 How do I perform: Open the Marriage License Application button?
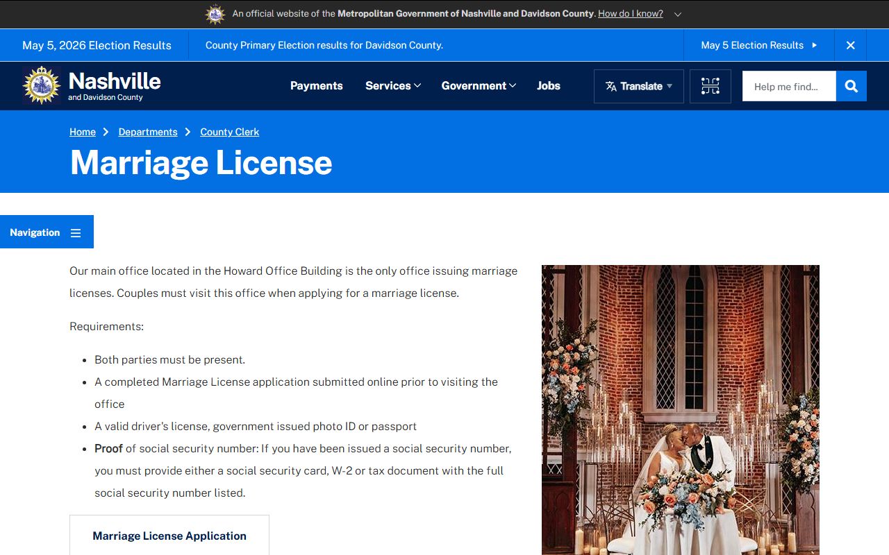pos(169,536)
